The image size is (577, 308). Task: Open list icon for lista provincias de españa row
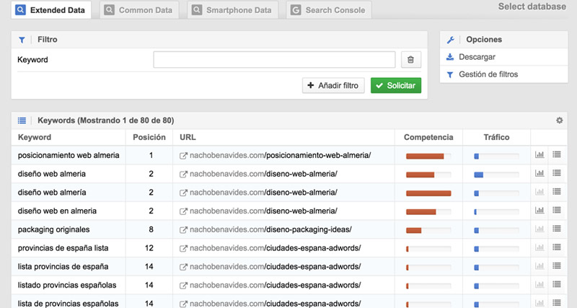[x=557, y=265]
